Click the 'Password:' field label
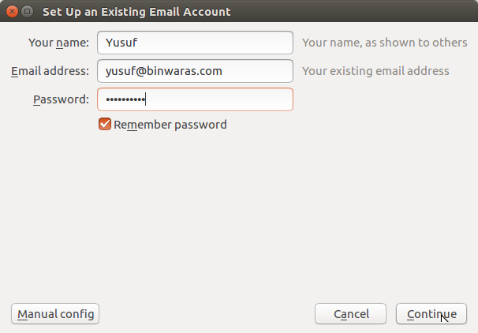This screenshot has width=478, height=333. 61,99
